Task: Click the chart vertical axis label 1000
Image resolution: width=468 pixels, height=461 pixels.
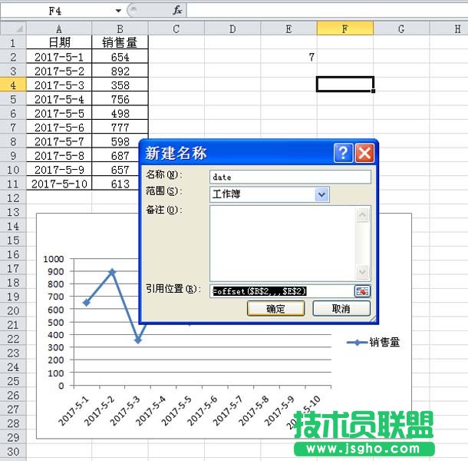Action: coord(54,259)
